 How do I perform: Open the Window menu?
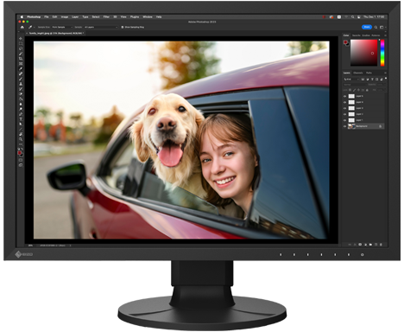148,17
